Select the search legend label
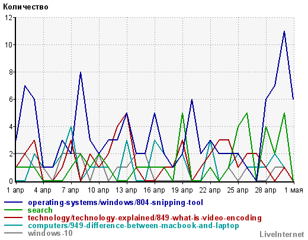 40,210
